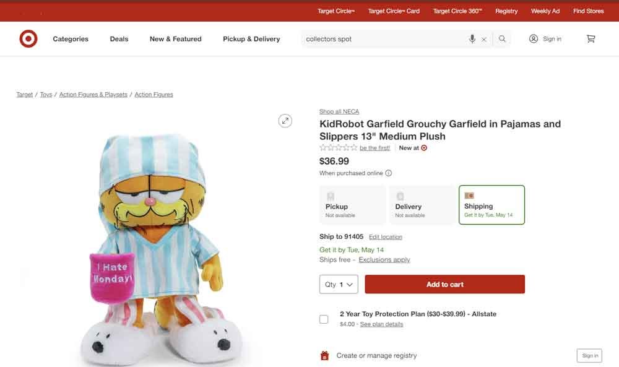Image resolution: width=619 pixels, height=367 pixels.
Task: Activate the voice search microphone
Action: [472, 38]
